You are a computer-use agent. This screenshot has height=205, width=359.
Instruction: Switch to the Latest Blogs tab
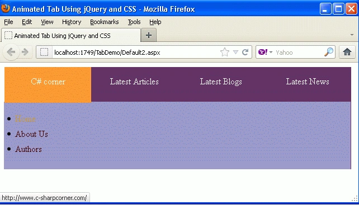tap(221, 82)
